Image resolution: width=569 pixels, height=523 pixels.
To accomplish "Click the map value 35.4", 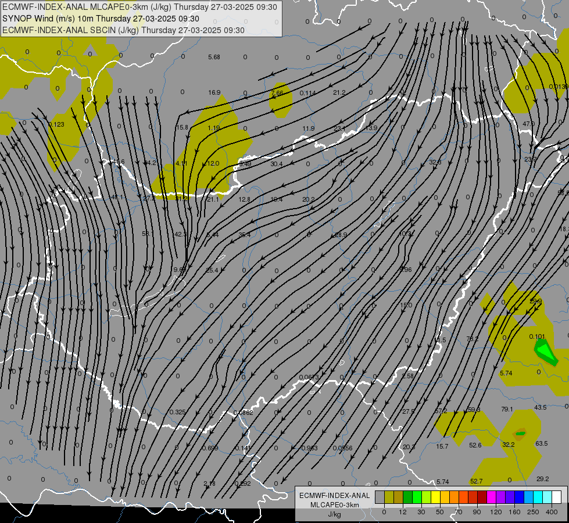I will click(x=245, y=235).
